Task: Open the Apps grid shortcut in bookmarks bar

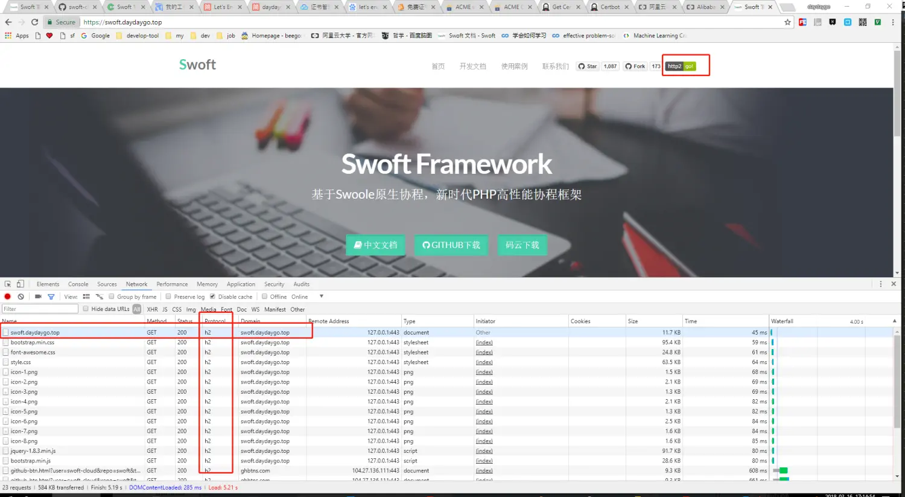Action: 17,36
